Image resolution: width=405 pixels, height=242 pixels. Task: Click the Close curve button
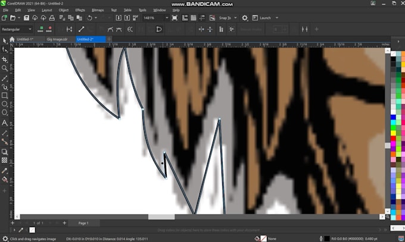pos(159,29)
